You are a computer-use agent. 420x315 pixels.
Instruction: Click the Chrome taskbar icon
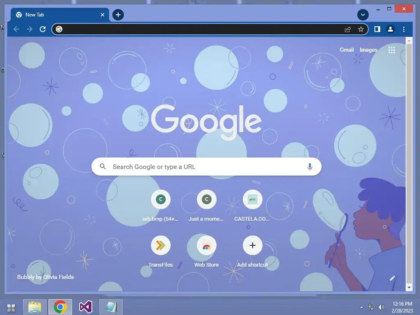click(x=60, y=307)
